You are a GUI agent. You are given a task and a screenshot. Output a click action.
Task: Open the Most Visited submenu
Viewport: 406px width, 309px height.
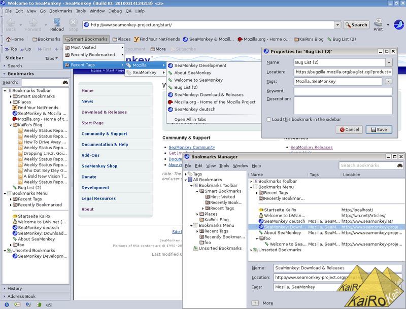point(94,47)
